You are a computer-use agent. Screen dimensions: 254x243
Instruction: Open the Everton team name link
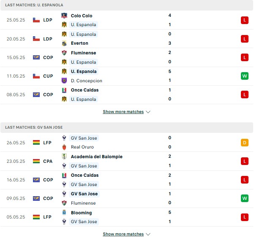click(79, 43)
